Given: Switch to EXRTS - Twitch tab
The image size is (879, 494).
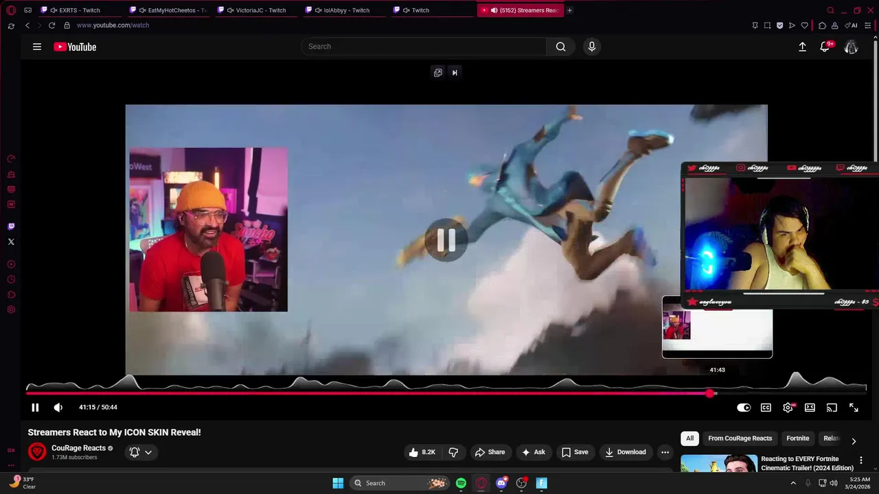Looking at the screenshot, I should coord(80,10).
